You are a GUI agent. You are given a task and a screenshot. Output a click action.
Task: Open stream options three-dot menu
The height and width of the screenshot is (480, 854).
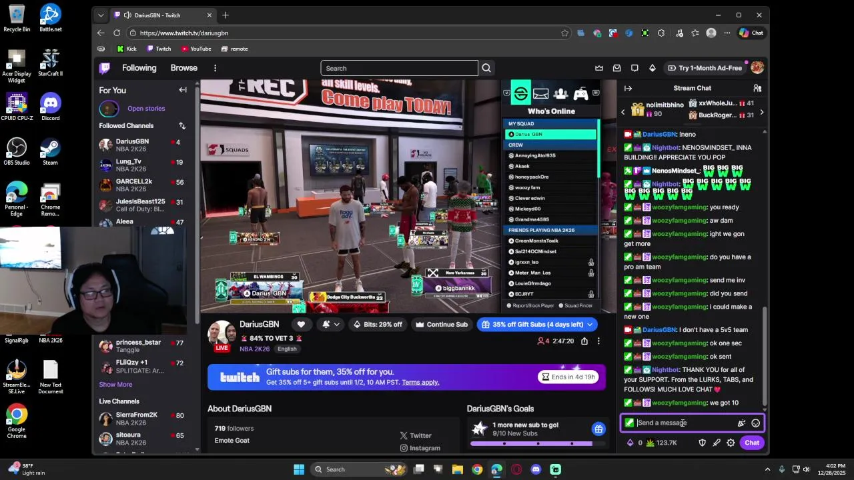point(598,341)
